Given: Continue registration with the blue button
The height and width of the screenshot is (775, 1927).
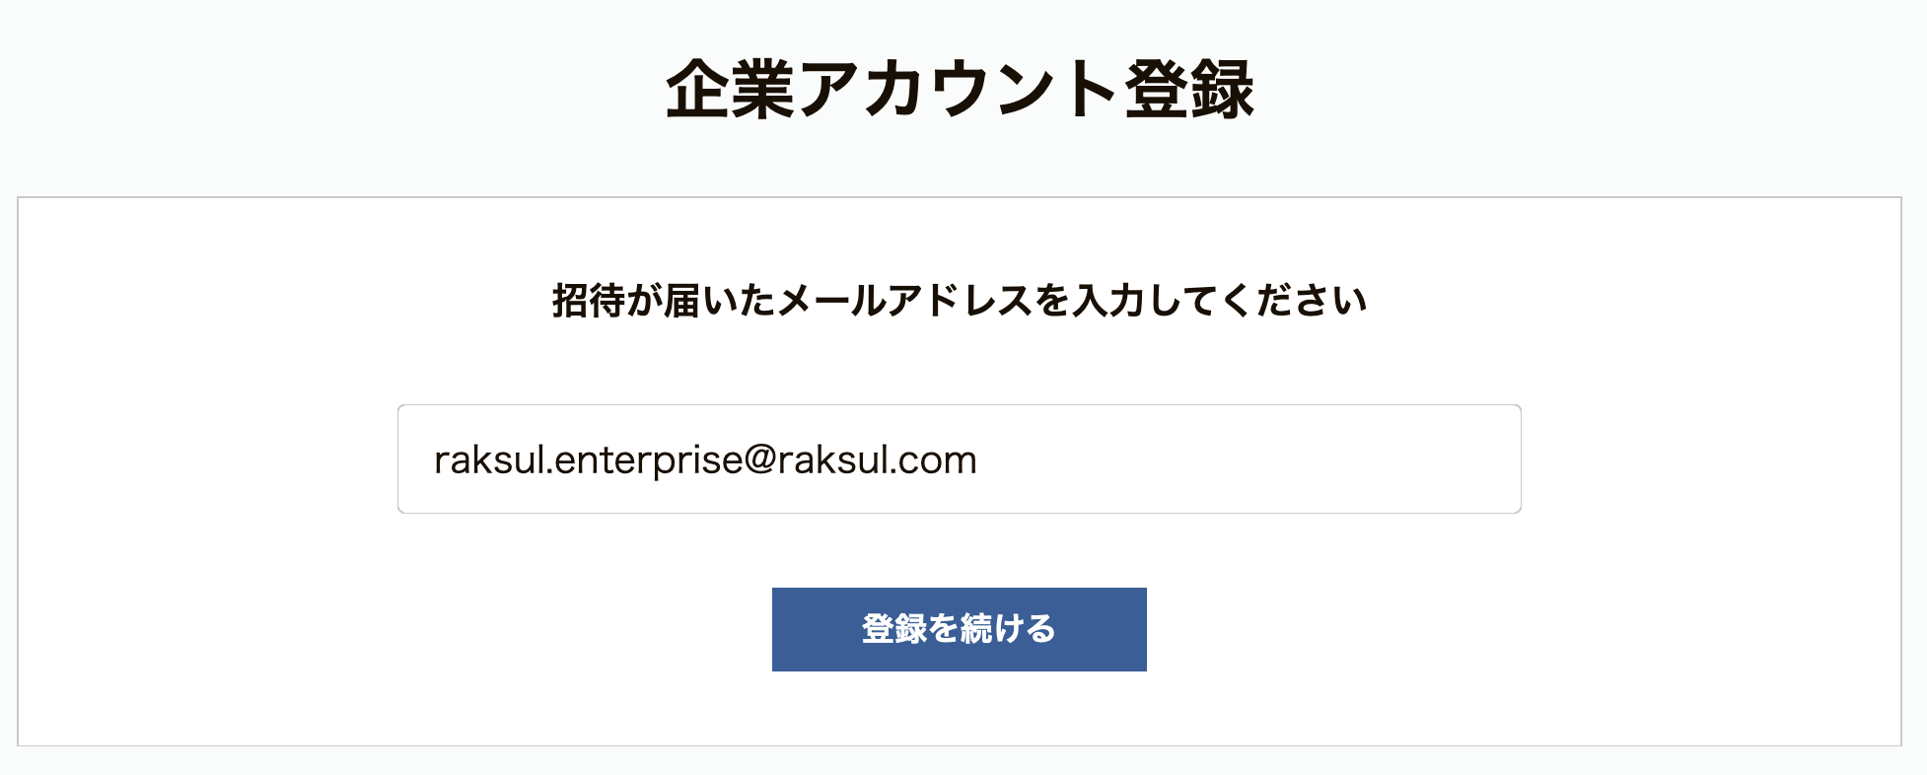Looking at the screenshot, I should point(959,629).
